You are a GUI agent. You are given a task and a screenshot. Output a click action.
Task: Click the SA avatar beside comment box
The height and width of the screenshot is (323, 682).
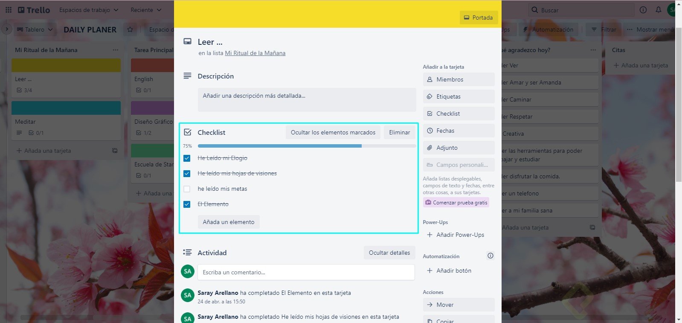188,271
